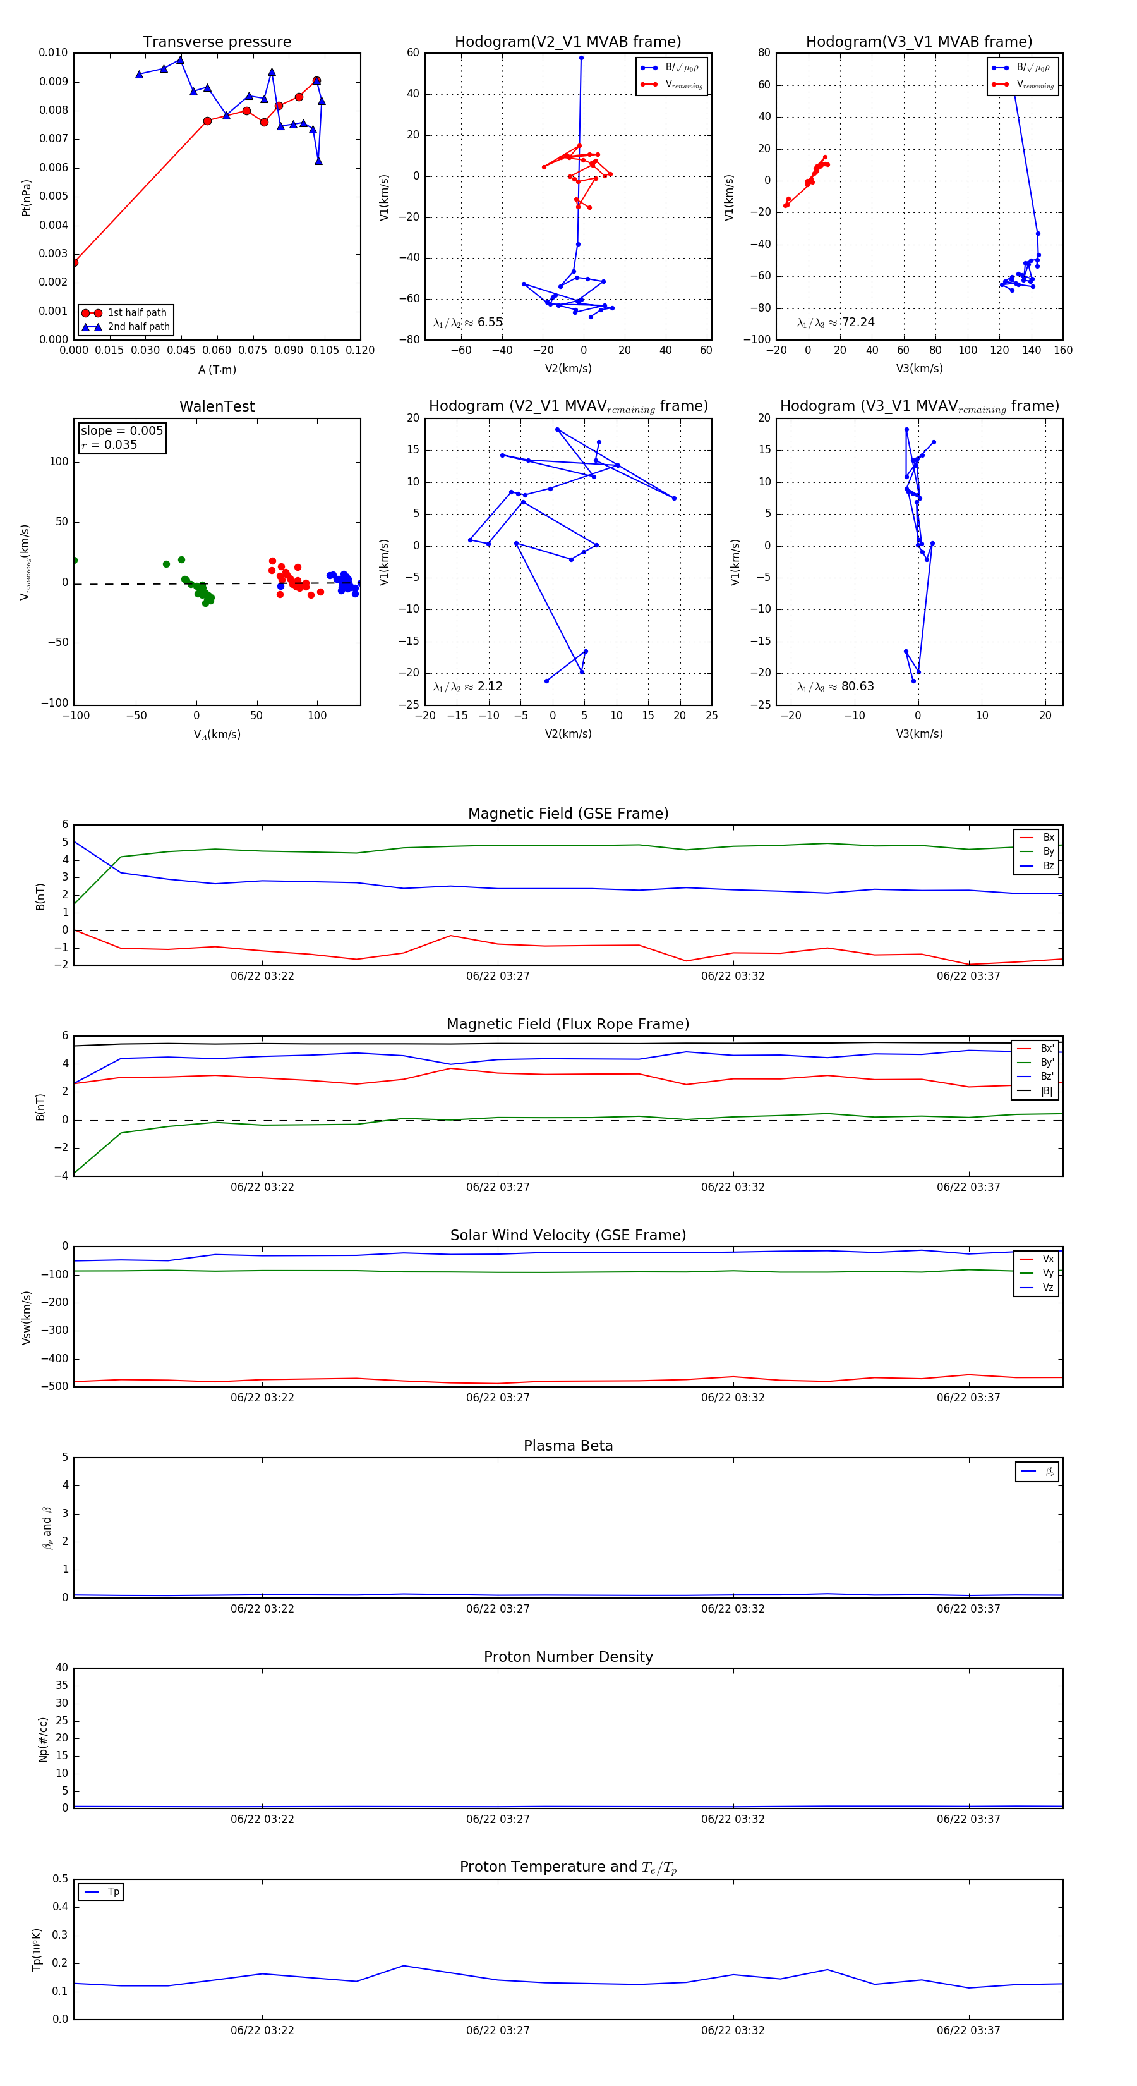
Task: Click B/√(μ0ρ) legend entry in V2_V1 MVAB hodogram
Action: pyautogui.click(x=671, y=68)
